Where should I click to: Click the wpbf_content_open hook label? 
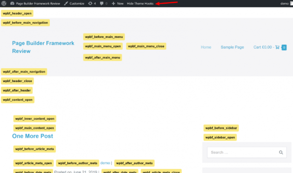[18, 100]
